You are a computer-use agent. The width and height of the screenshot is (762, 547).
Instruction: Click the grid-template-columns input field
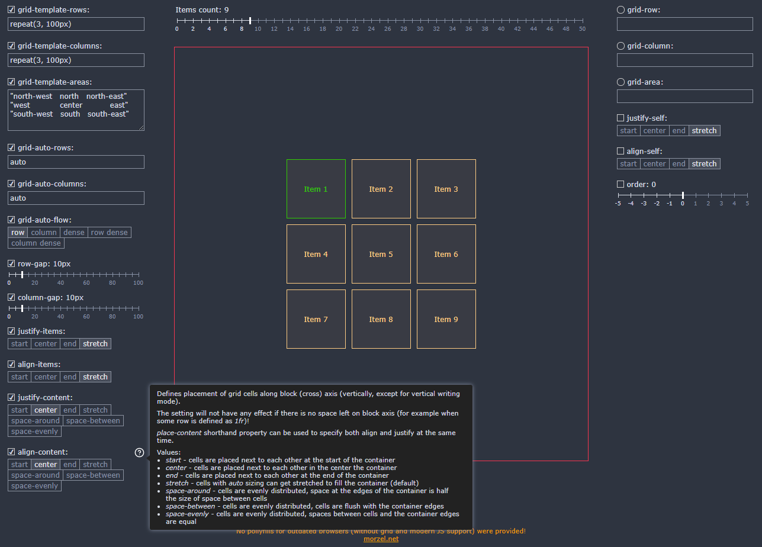click(76, 60)
